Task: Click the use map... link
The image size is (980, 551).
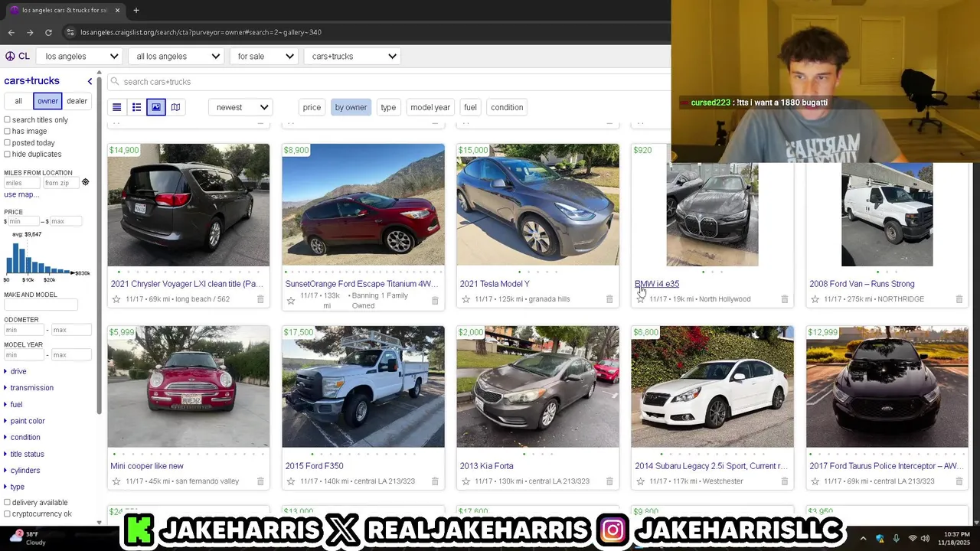Action: pos(21,195)
